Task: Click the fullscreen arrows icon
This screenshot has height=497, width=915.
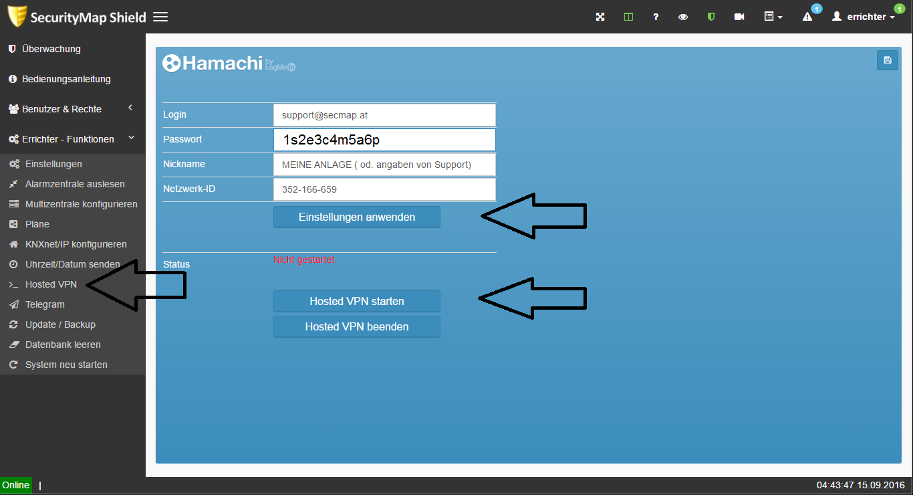Action: pos(600,17)
